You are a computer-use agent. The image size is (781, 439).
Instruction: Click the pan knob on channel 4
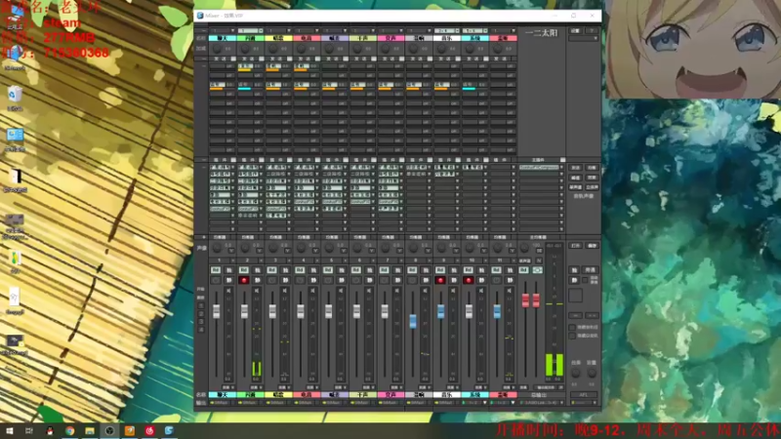click(301, 248)
